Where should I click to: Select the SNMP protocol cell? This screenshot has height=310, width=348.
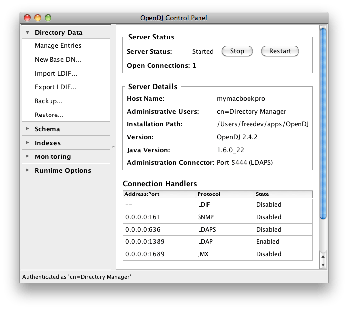tap(225, 217)
